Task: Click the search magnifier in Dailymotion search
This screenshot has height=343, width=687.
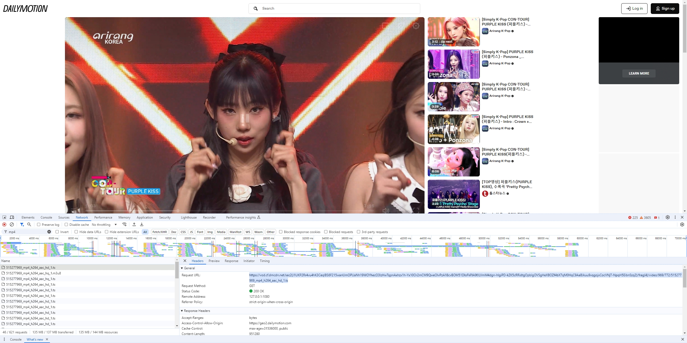Action: (256, 9)
